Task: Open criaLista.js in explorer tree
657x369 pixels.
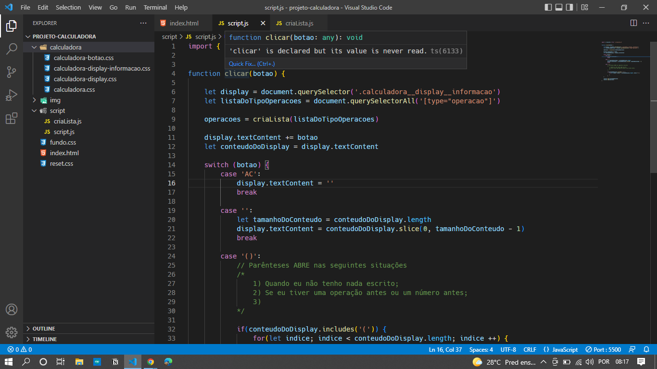Action: (x=67, y=121)
